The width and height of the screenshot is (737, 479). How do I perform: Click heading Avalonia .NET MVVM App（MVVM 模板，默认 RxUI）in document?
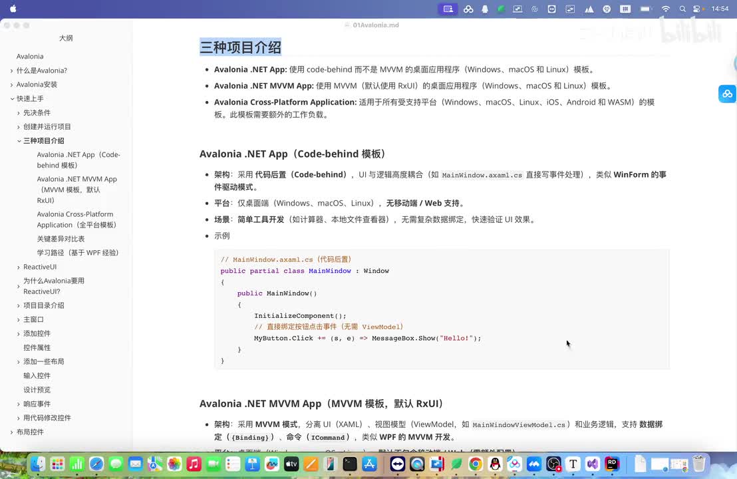coord(323,404)
